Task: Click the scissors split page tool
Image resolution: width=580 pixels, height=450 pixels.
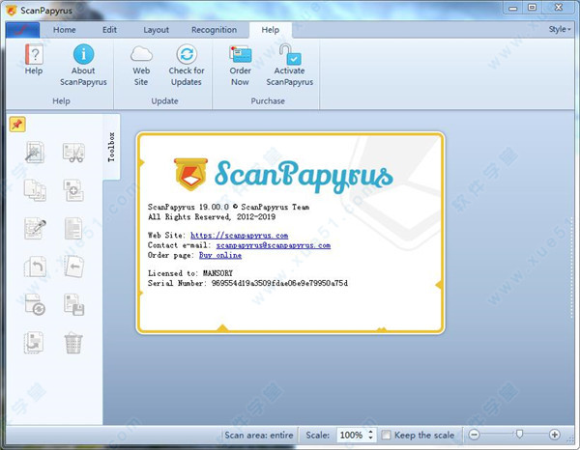Action: pyautogui.click(x=73, y=153)
